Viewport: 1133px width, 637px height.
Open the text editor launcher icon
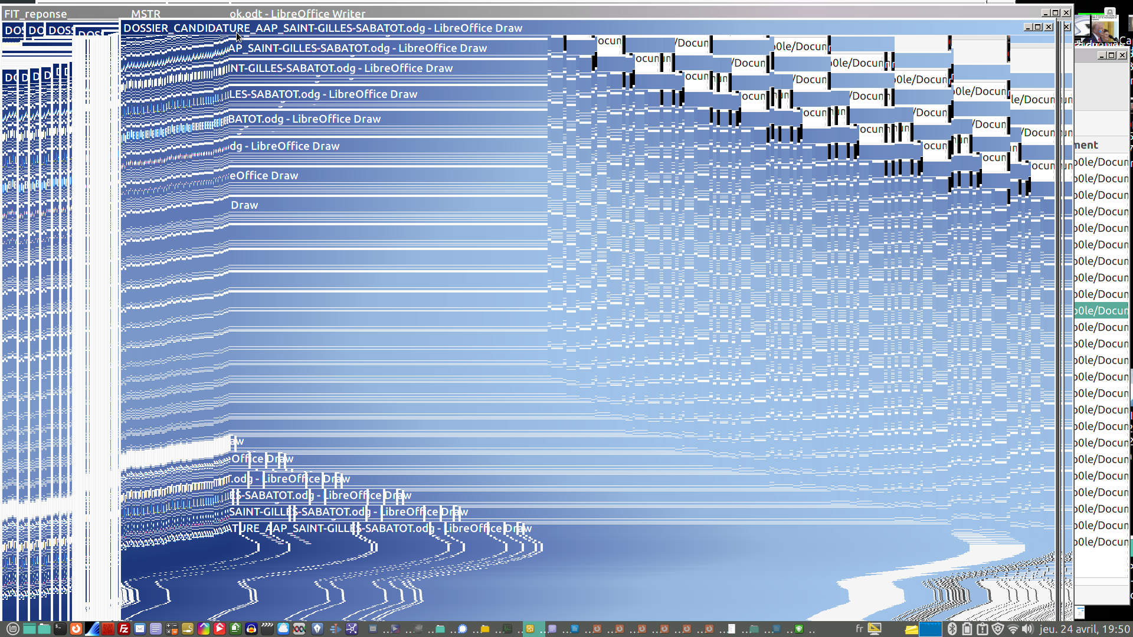click(x=156, y=629)
